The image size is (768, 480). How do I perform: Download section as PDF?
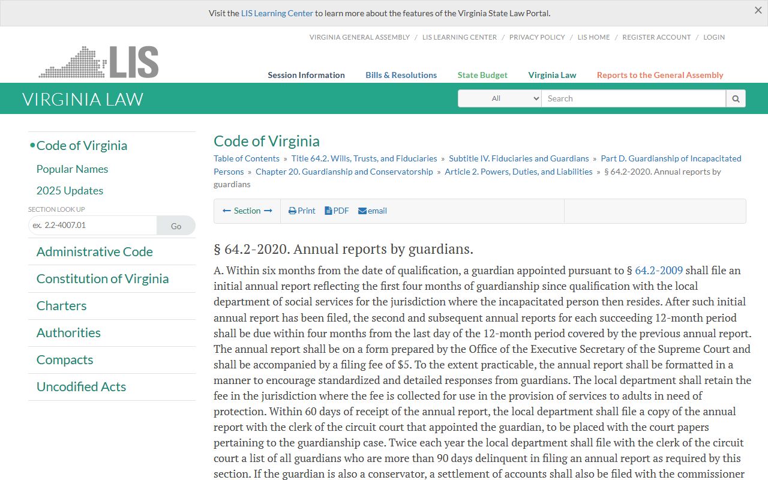(337, 211)
